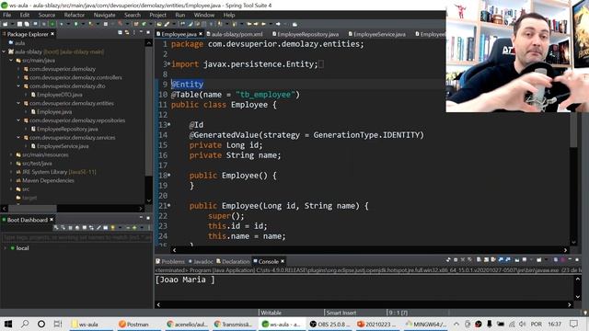Click editor horizontal scrollbar right arrow

565,250
